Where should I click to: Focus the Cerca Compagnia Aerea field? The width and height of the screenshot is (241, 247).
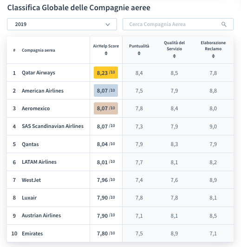coord(178,24)
